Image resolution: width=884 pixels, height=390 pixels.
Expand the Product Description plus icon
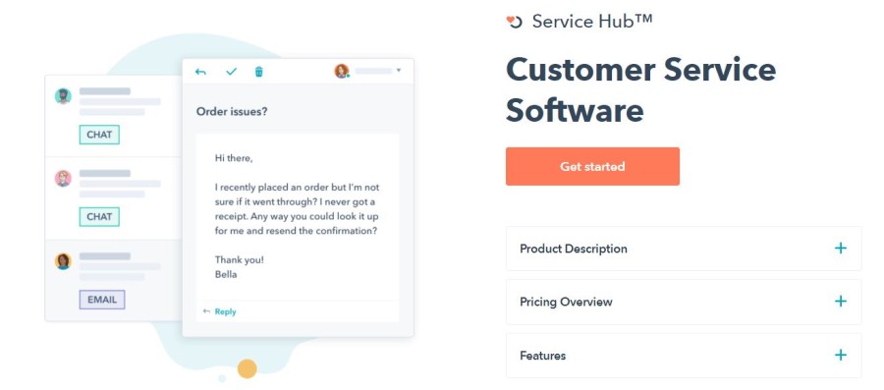pos(841,248)
